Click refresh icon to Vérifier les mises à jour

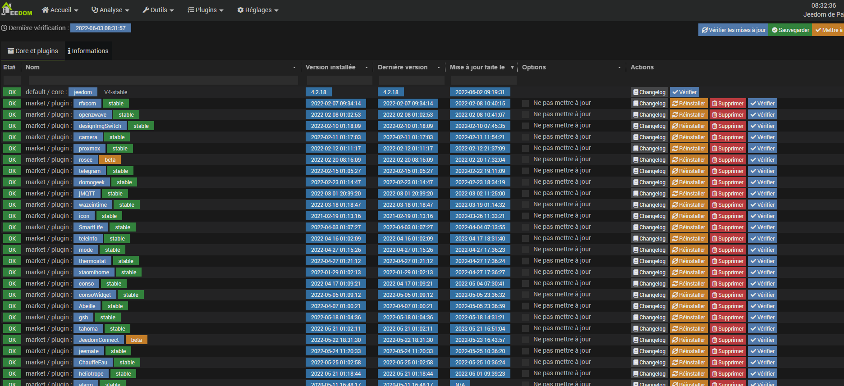[705, 30]
